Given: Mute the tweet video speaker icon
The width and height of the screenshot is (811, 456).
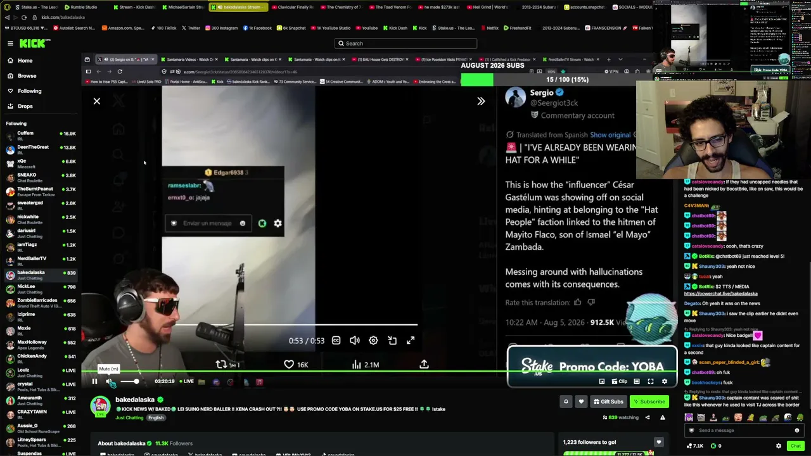Looking at the screenshot, I should tap(355, 341).
